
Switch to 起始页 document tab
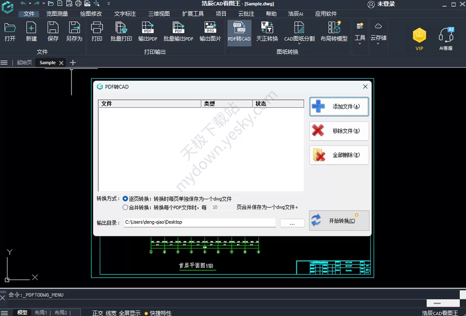coord(24,63)
